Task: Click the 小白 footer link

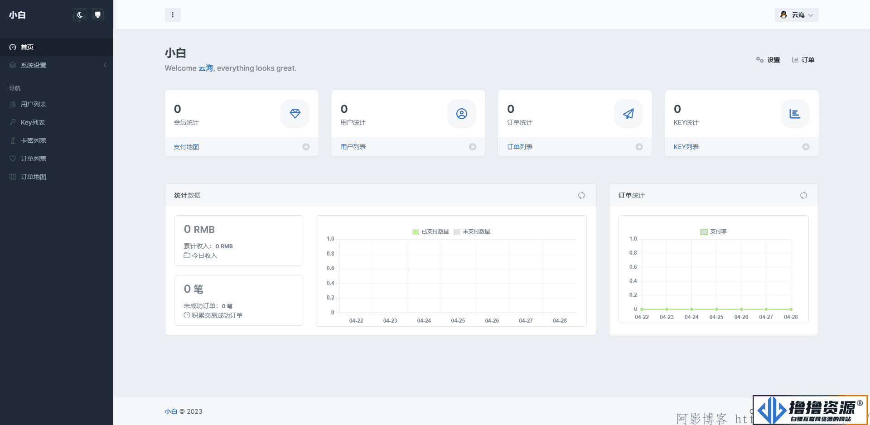Action: 171,411
